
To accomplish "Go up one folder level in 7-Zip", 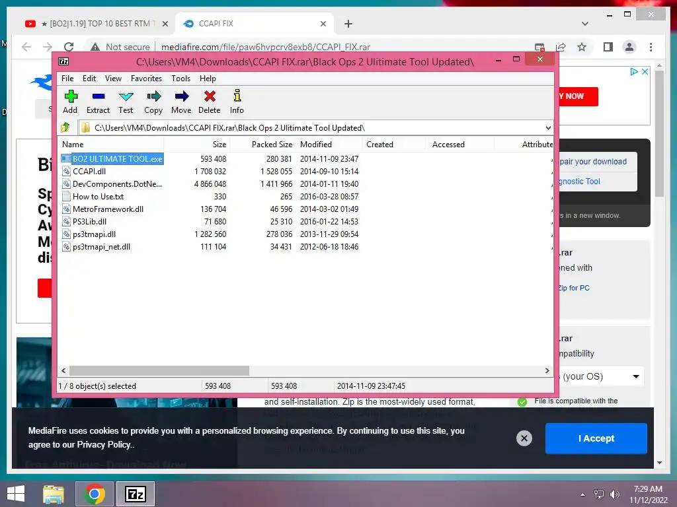I will click(65, 127).
